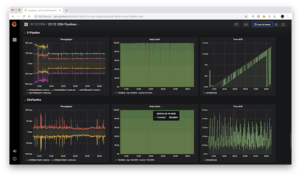Open S1Pipeline Time drift panel title menu

[x=237, y=39]
